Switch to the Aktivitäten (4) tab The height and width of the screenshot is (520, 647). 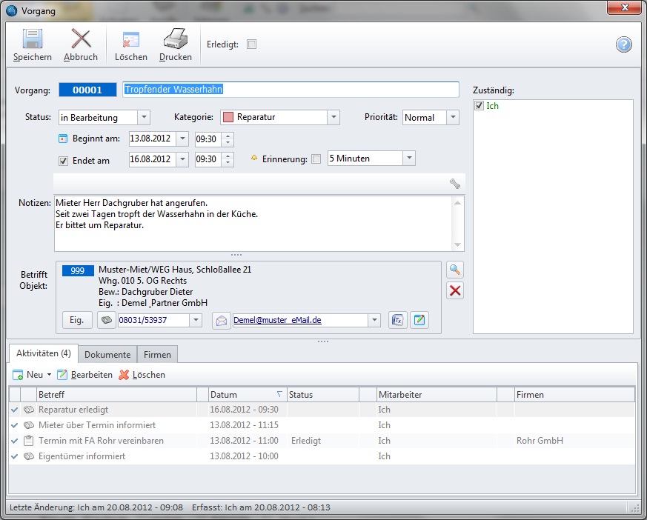(43, 353)
